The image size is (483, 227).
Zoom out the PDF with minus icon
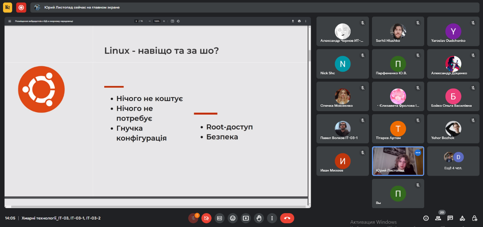pos(150,21)
